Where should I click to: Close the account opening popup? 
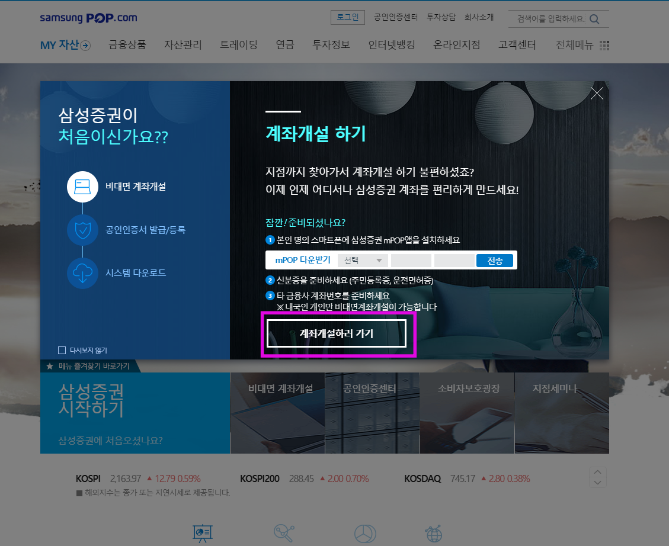[x=597, y=93]
